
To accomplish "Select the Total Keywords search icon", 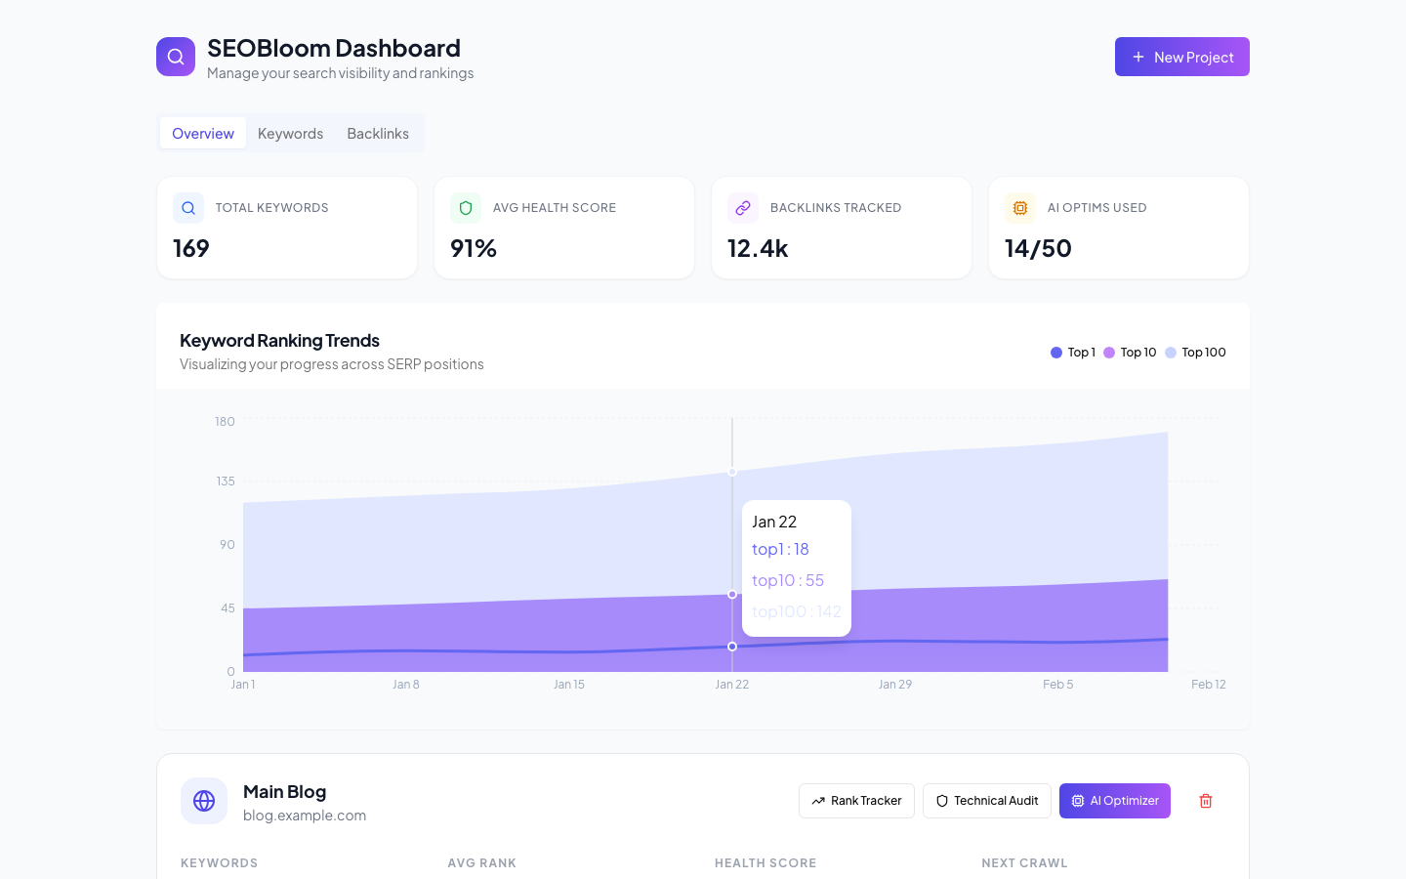I will pos(187,208).
